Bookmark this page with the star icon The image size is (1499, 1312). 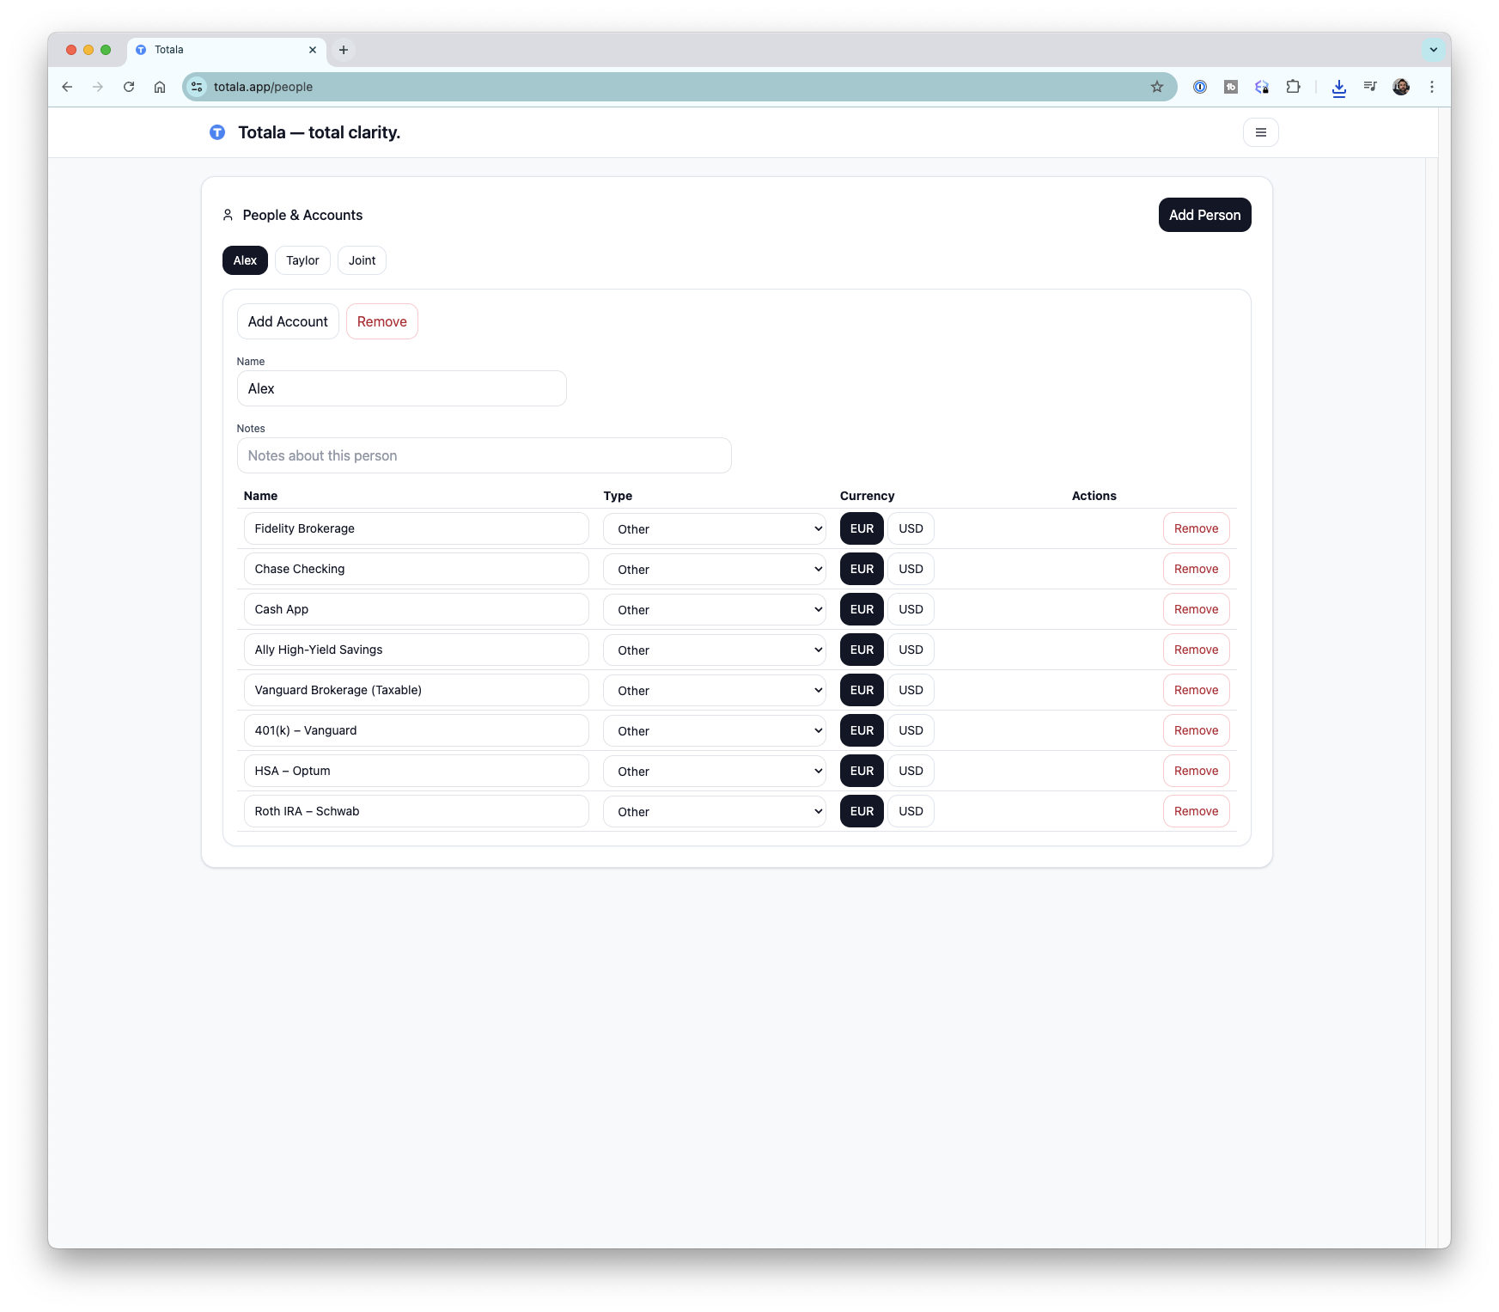click(1157, 87)
